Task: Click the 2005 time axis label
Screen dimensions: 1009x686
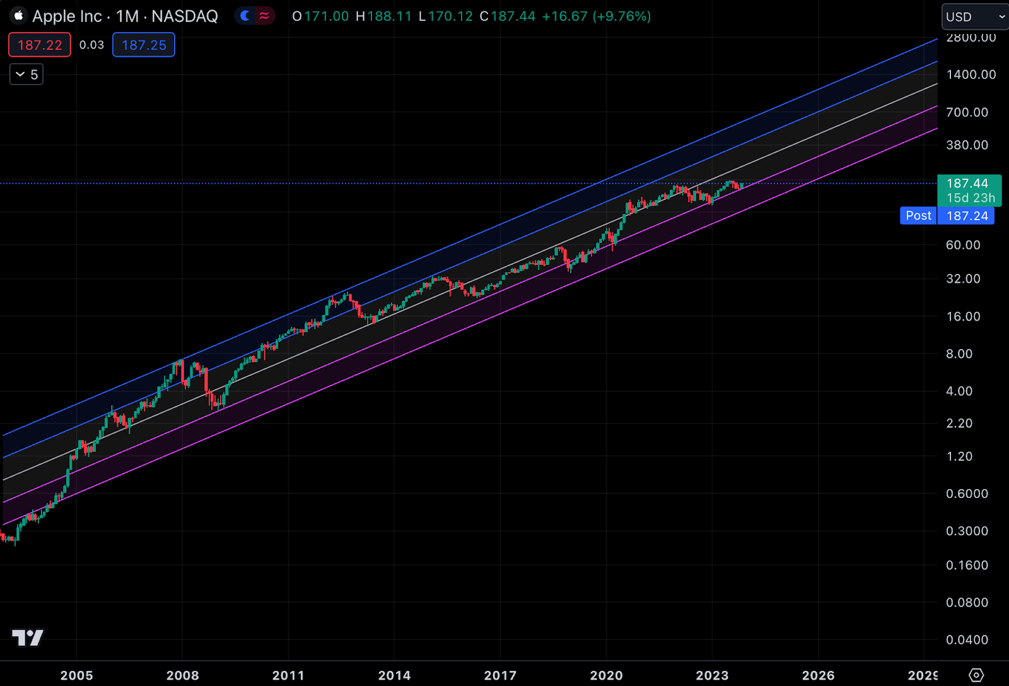Action: 76,675
